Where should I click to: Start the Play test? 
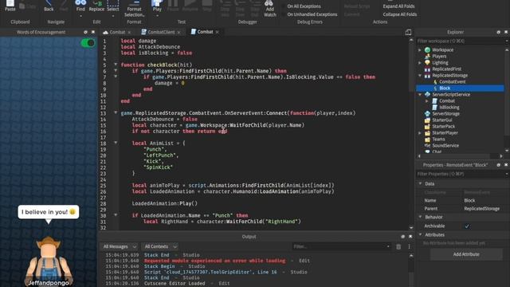(157, 6)
